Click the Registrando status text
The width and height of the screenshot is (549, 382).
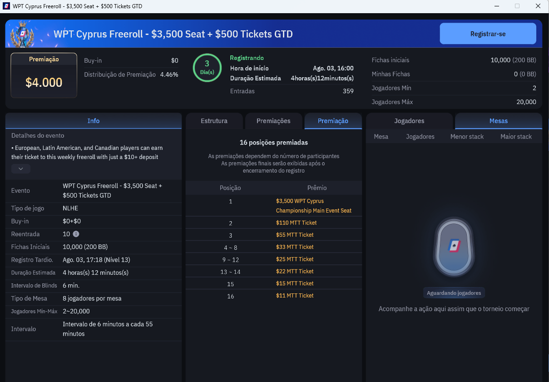247,58
